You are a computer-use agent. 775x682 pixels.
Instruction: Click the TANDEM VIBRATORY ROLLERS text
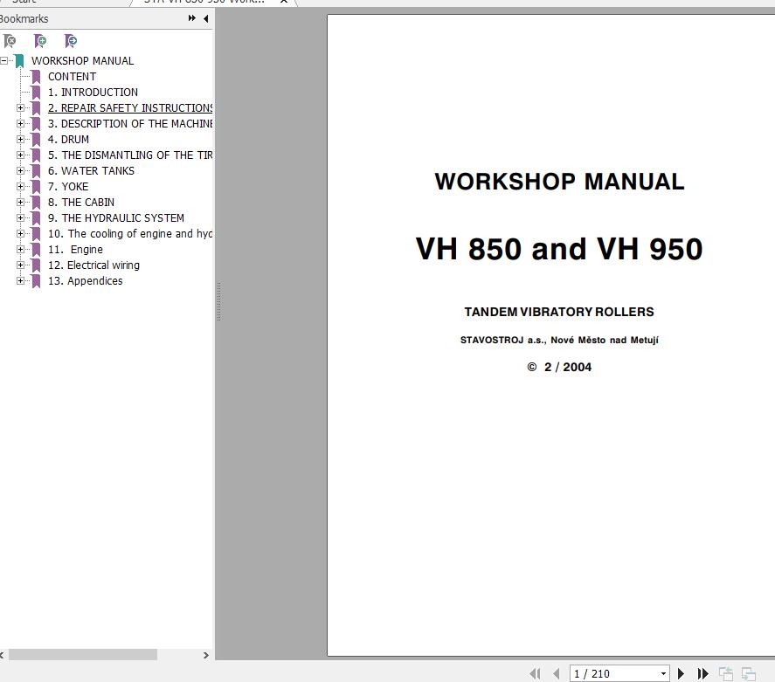559,312
